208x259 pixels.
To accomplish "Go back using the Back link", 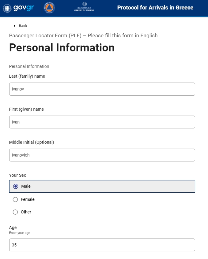I will click(23, 26).
